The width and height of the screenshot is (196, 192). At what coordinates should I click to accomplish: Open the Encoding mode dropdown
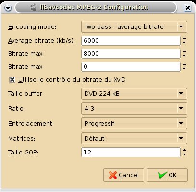point(134,26)
